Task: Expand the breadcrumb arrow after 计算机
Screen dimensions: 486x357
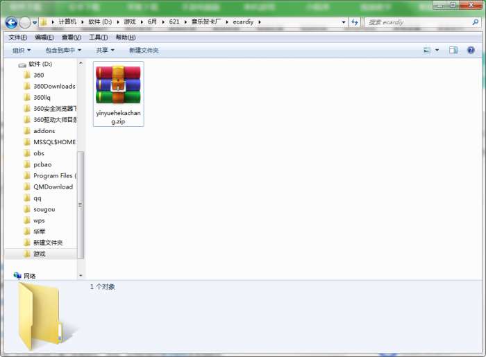Action: point(83,22)
